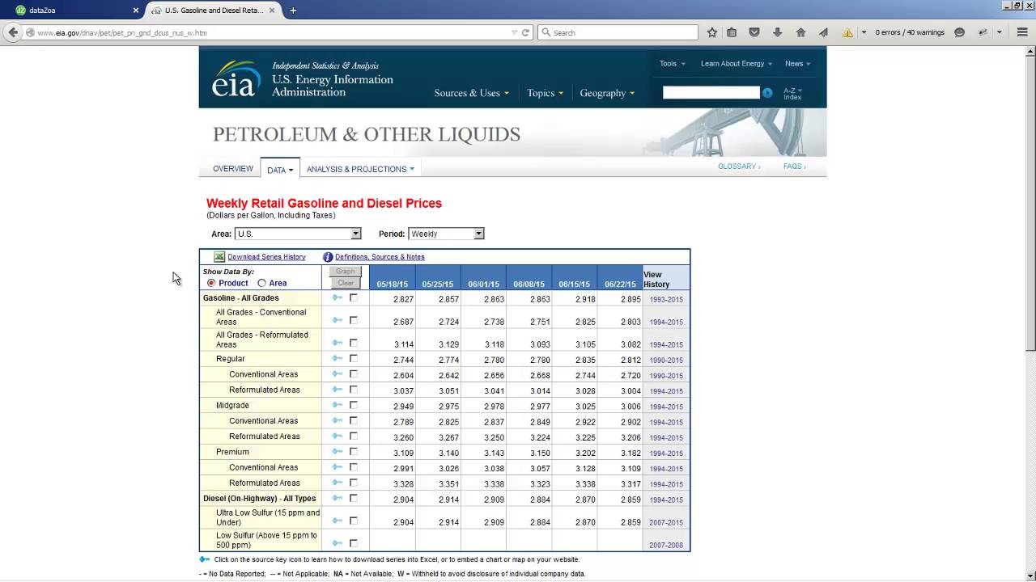Click source key icon for Regular row
This screenshot has width=1036, height=582.
pos(338,358)
